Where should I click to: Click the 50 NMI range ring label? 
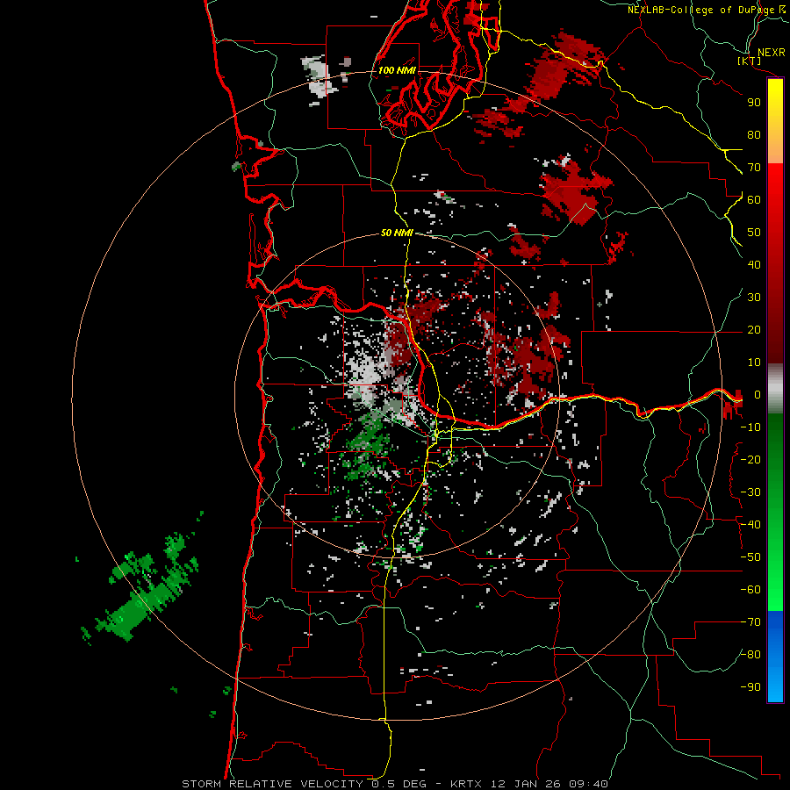coord(397,233)
